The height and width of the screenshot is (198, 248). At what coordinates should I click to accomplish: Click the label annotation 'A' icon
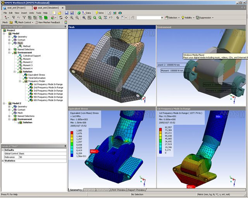tap(109, 13)
